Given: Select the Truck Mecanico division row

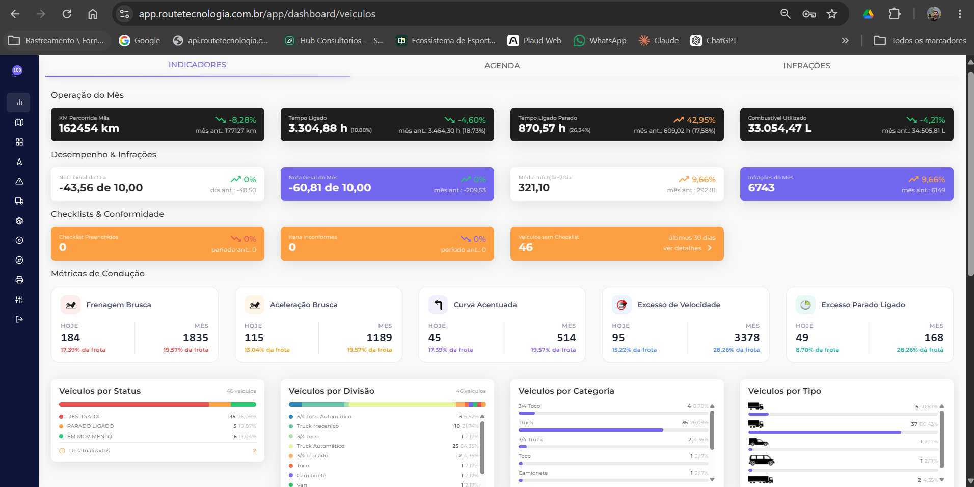Looking at the screenshot, I should click(384, 426).
